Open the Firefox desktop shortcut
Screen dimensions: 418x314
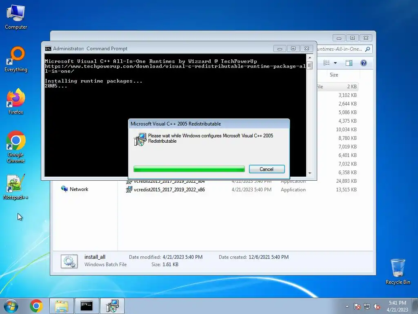pyautogui.click(x=16, y=101)
